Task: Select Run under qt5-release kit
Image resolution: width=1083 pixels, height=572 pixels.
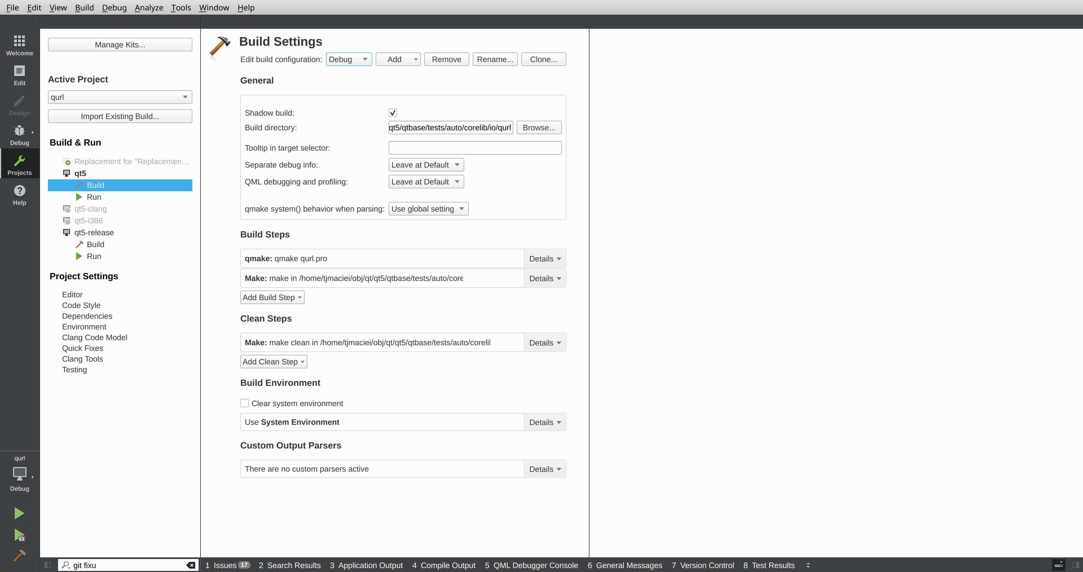Action: tap(94, 256)
